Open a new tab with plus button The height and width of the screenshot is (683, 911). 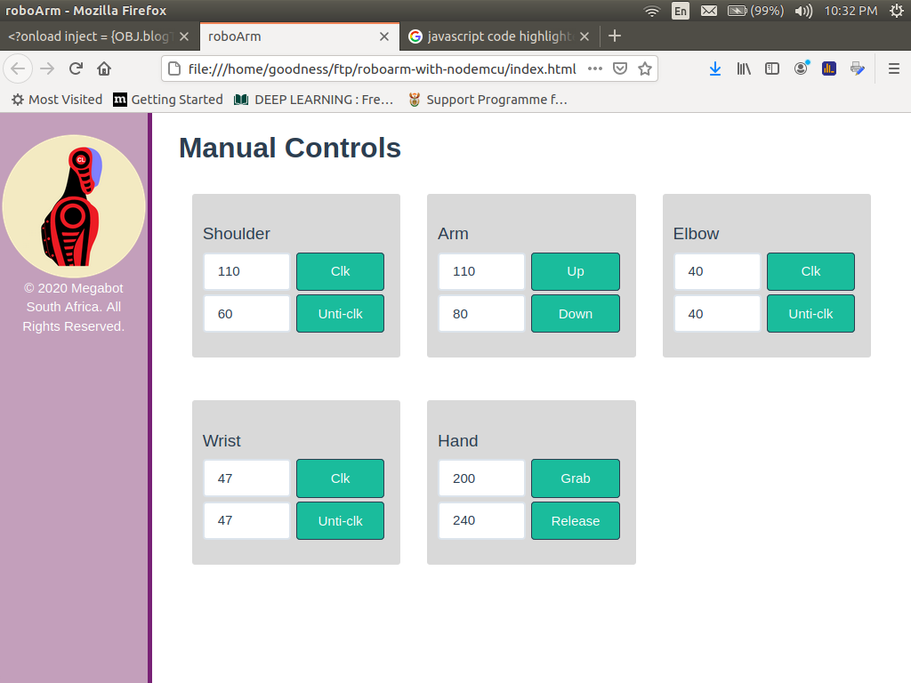(615, 36)
